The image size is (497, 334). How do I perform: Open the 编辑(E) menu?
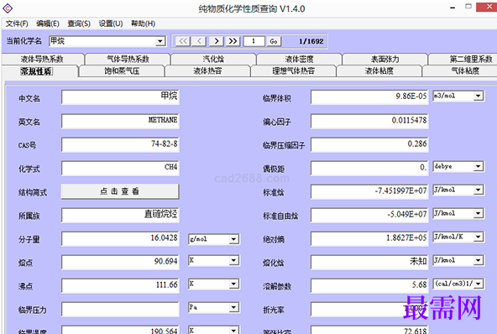pyautogui.click(x=48, y=23)
